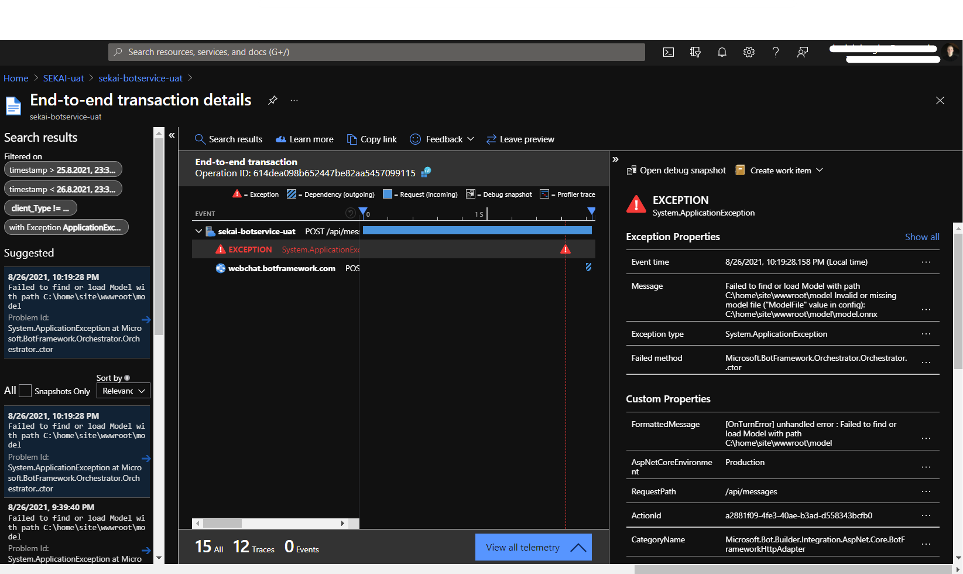
Task: Select Copy link in the toolbar
Action: click(372, 139)
